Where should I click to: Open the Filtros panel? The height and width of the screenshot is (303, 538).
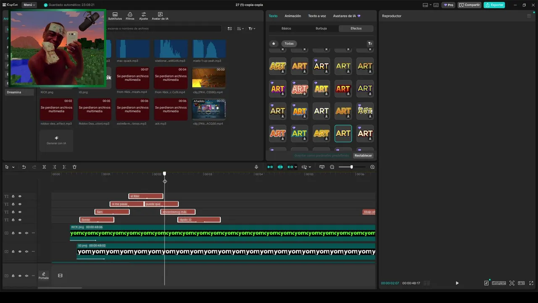130,16
